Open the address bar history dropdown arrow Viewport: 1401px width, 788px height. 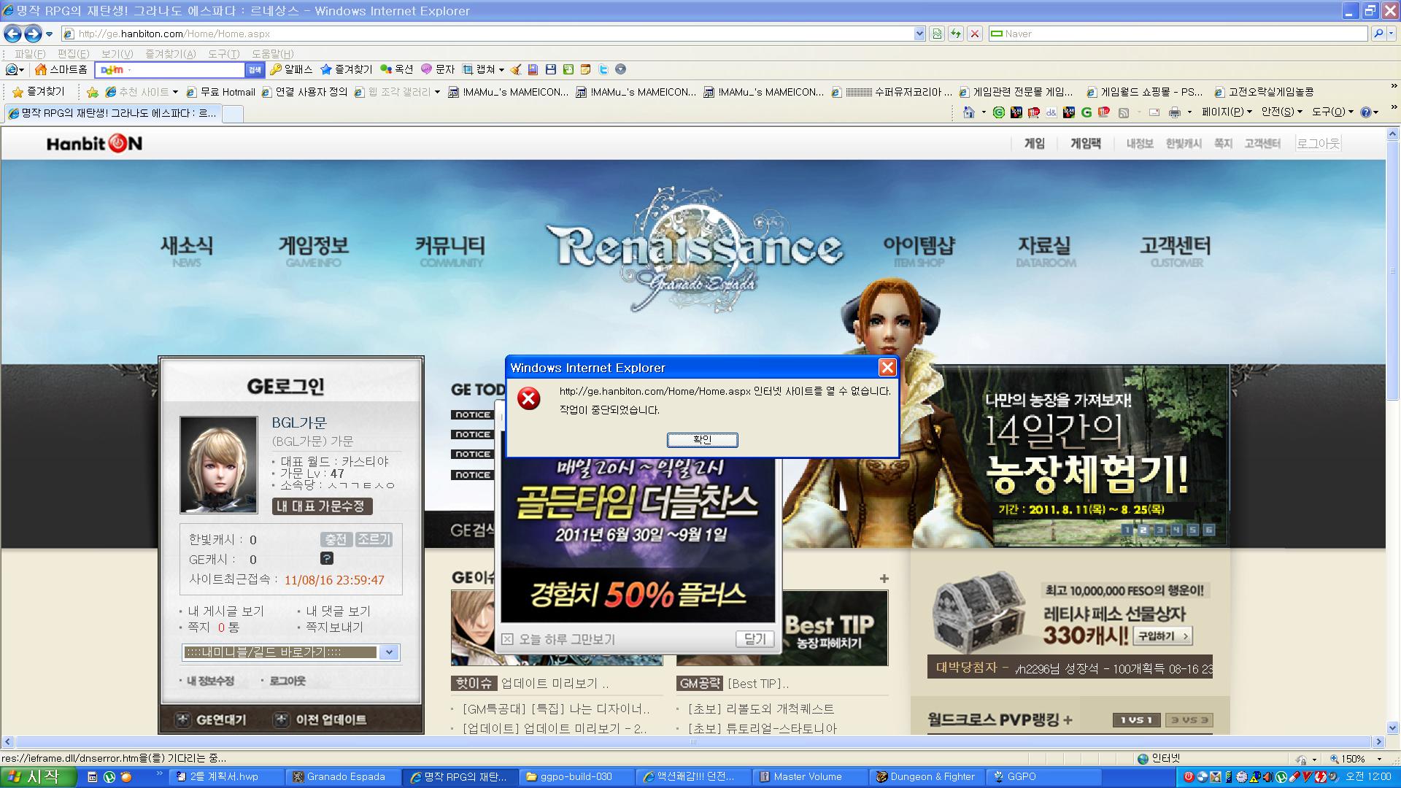click(x=919, y=34)
